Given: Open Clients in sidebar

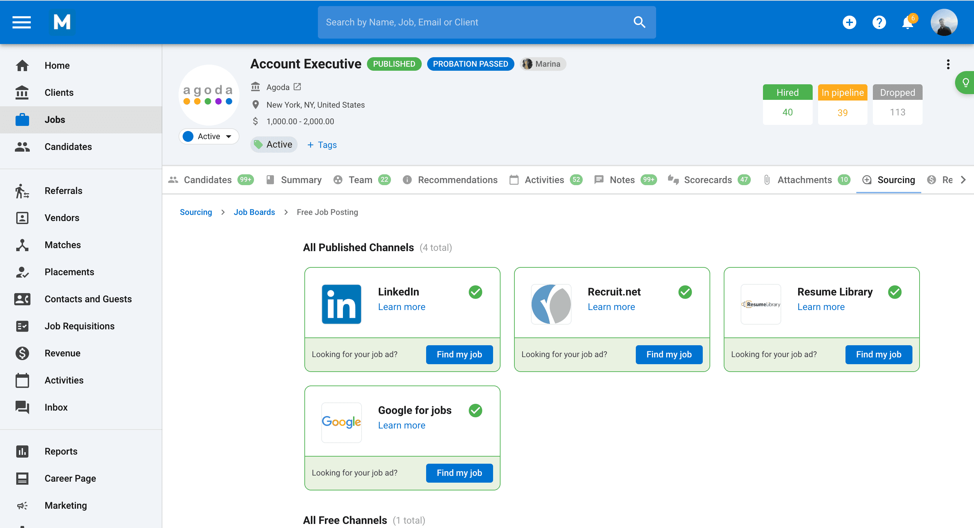Looking at the screenshot, I should click(81, 93).
